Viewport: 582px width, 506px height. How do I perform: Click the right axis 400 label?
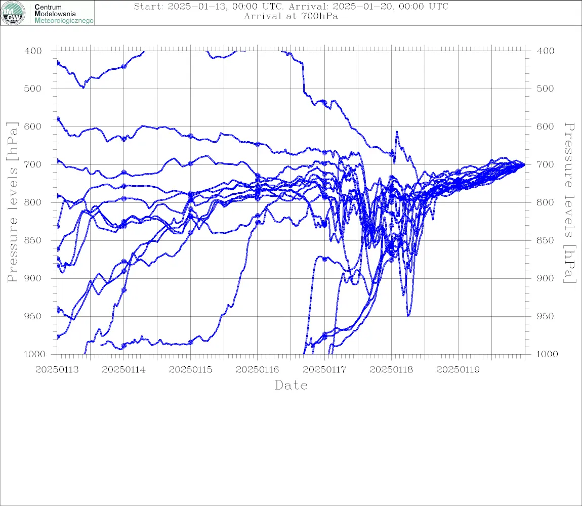545,51
